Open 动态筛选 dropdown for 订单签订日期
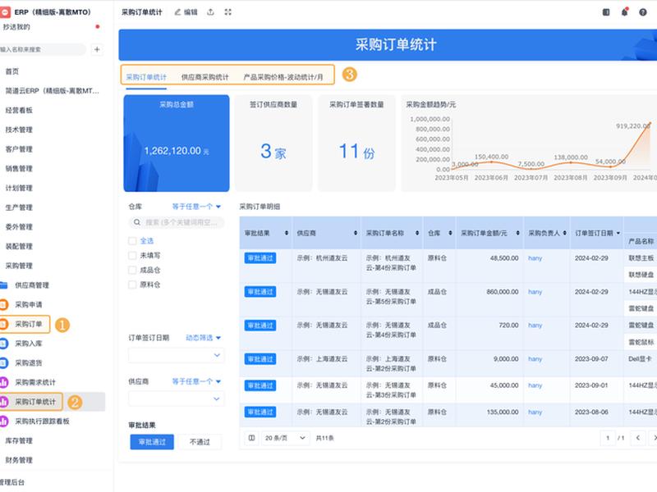657x492 pixels. [203, 338]
